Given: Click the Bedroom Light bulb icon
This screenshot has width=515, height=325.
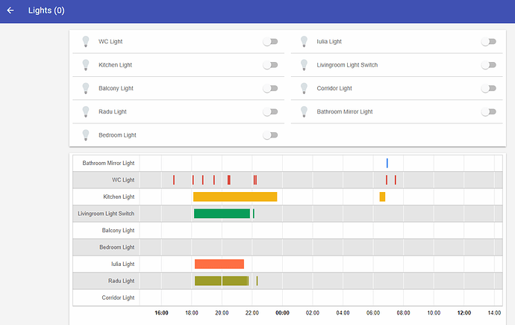Looking at the screenshot, I should pyautogui.click(x=85, y=135).
